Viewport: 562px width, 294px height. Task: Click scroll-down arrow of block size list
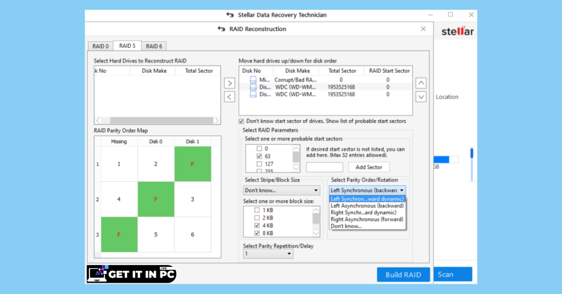pos(316,233)
